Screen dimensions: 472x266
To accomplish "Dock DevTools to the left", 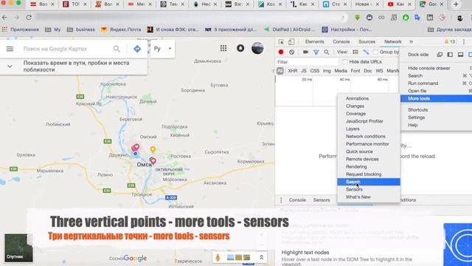I will (450, 55).
